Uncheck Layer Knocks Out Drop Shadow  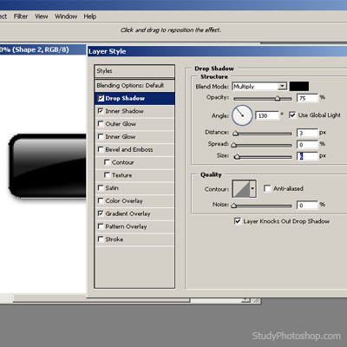click(x=238, y=221)
